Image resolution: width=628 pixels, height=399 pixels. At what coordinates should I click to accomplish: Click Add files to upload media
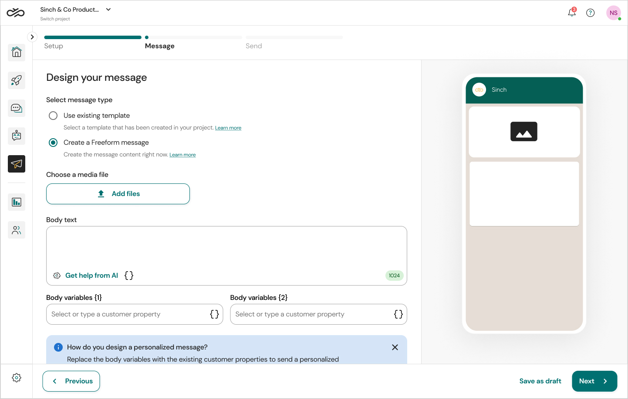pos(118,193)
